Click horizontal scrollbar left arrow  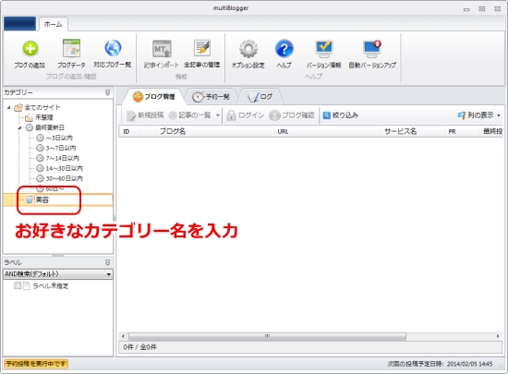point(123,336)
